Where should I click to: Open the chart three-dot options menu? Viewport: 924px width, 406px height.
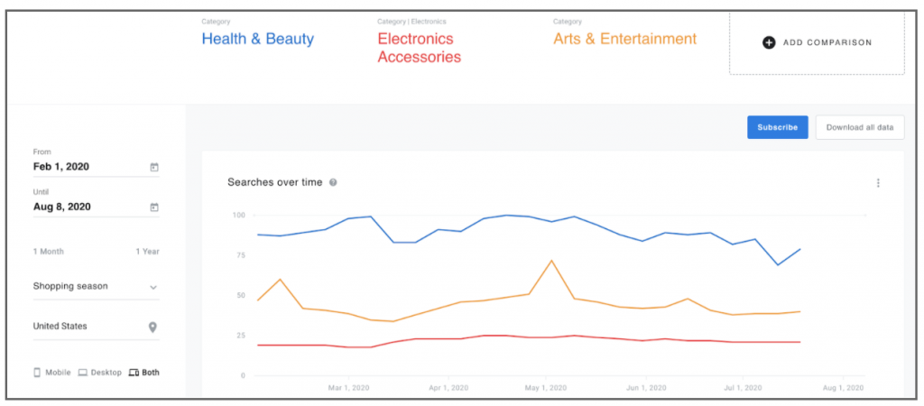click(x=877, y=183)
